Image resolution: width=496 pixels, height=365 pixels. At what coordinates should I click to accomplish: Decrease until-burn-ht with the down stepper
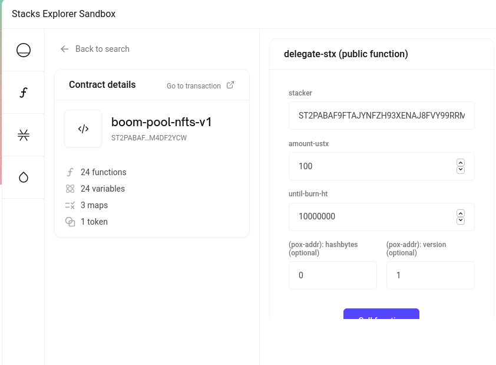pyautogui.click(x=461, y=221)
